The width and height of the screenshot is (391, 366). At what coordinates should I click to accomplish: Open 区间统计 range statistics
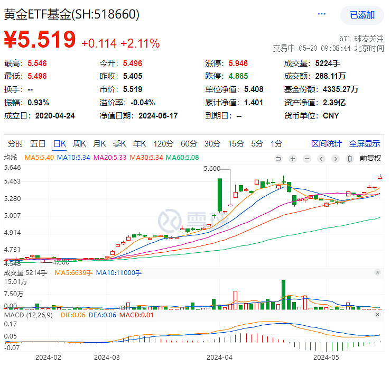pos(327,144)
